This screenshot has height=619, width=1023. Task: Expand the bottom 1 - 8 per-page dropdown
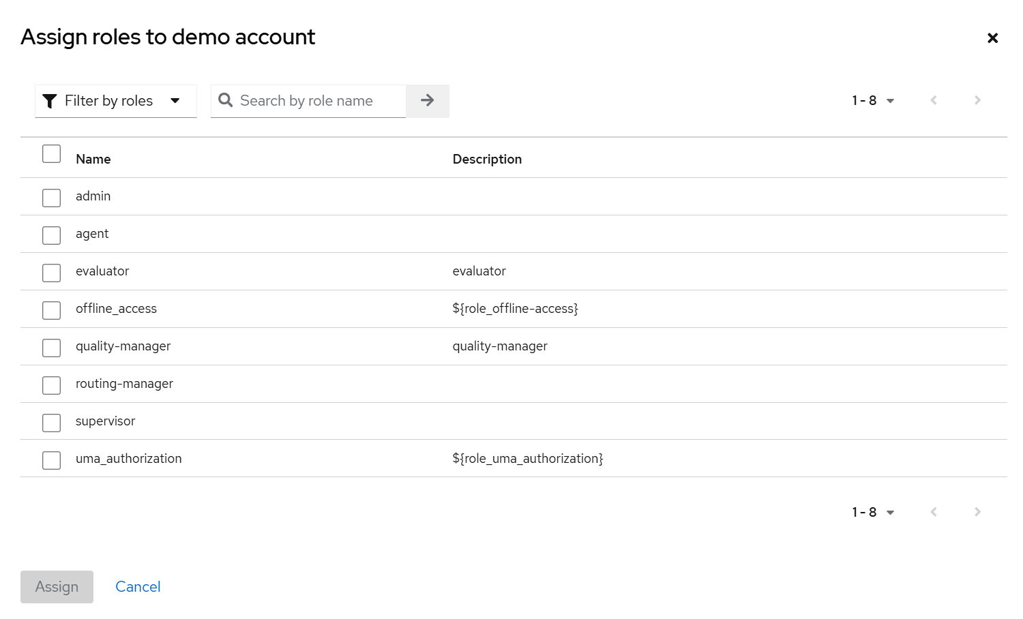pos(873,513)
